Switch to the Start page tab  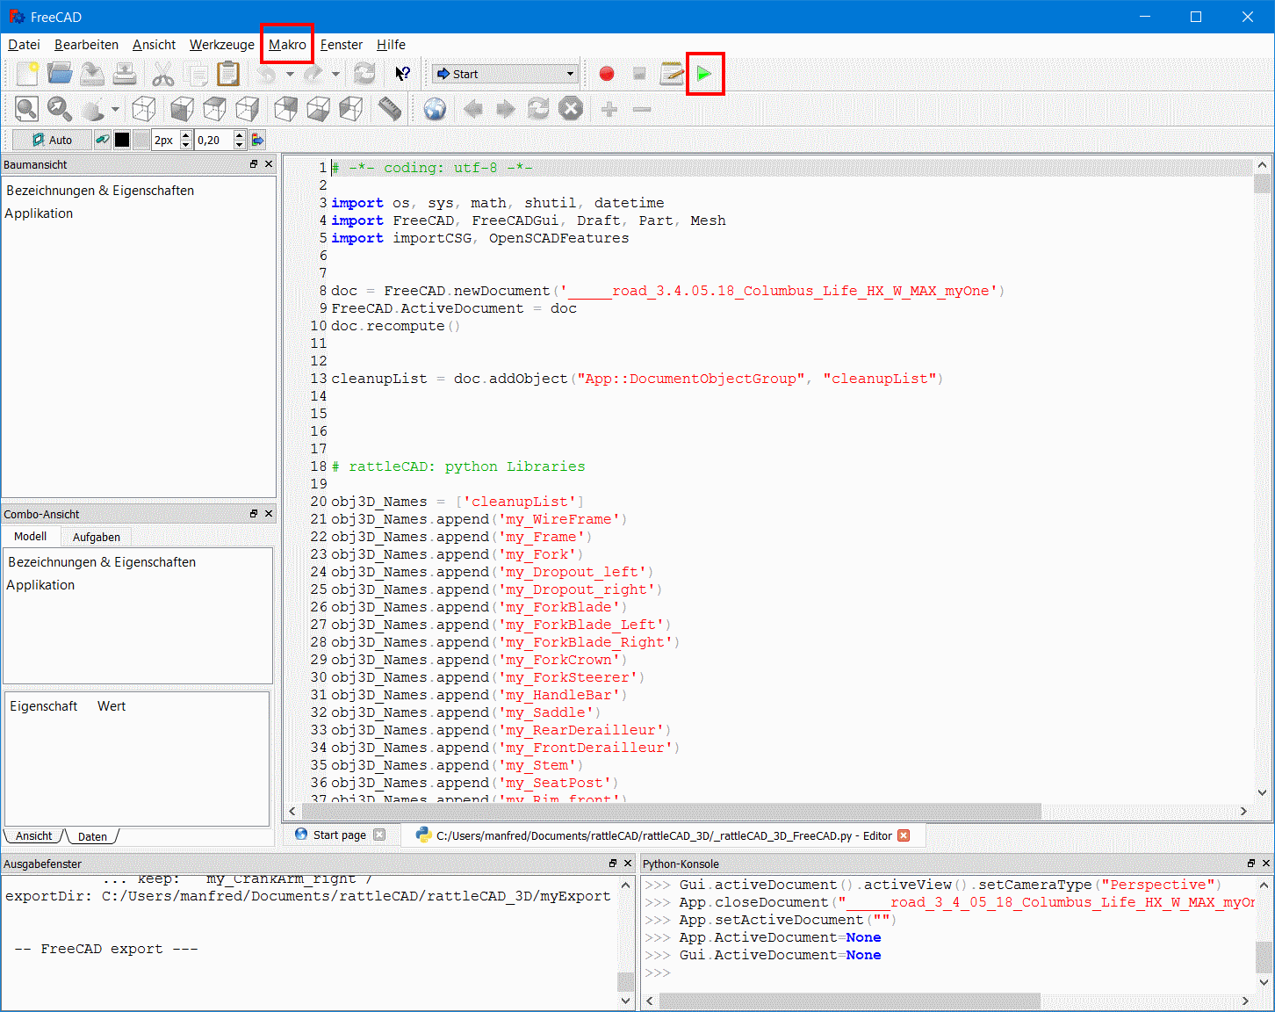[x=340, y=835]
